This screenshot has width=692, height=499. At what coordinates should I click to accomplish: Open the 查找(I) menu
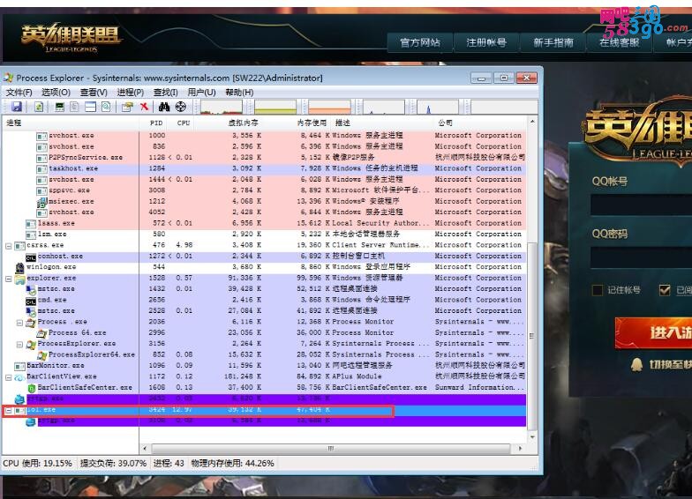[x=166, y=92]
